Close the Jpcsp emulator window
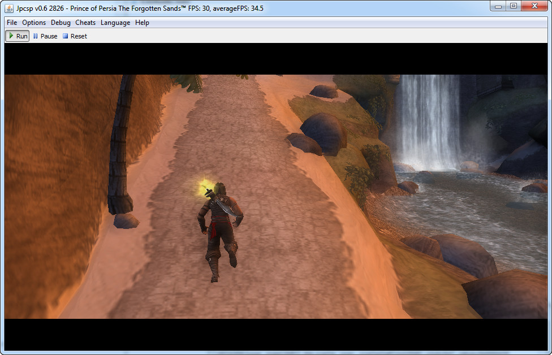 (x=534, y=6)
